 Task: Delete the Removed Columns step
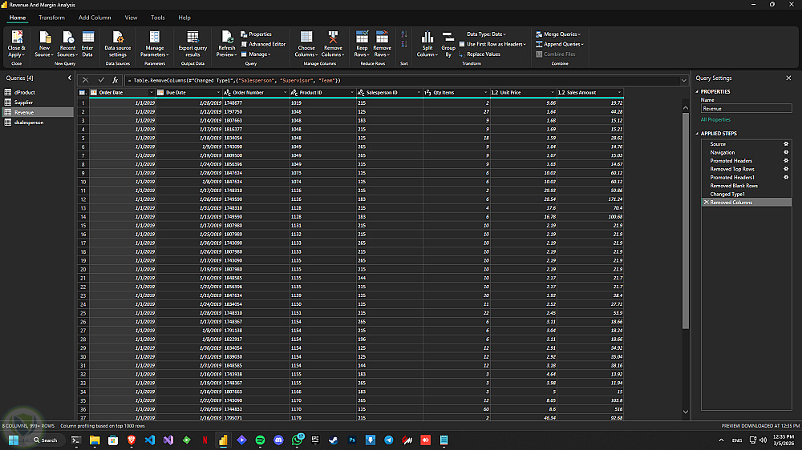[x=706, y=203]
